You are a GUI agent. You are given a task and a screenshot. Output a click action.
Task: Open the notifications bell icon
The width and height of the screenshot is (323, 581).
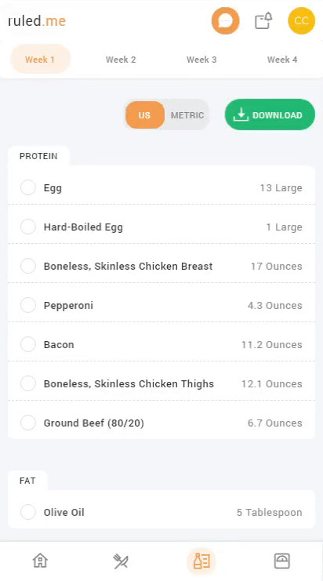tap(263, 20)
